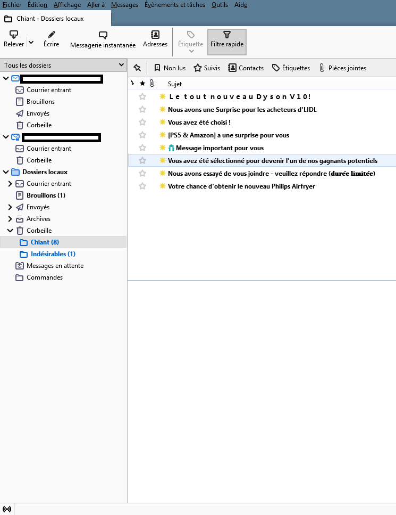Image resolution: width=396 pixels, height=515 pixels.
Task: Toggle the Filtre rapide button
Action: pos(226,39)
